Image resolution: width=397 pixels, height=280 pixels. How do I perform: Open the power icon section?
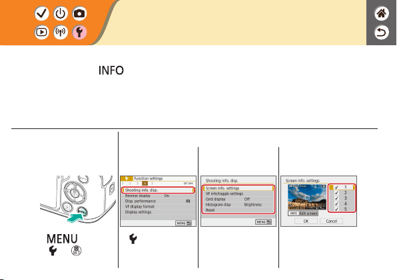[61, 13]
